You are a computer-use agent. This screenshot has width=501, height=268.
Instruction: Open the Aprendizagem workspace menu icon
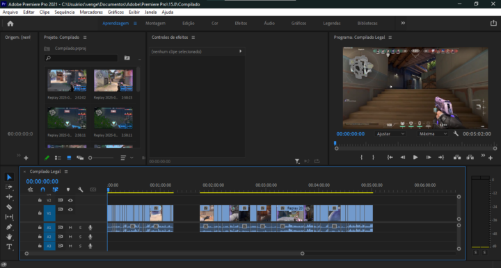(135, 24)
